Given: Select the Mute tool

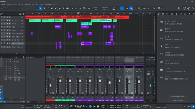Looking at the screenshot, I should (60, 8).
